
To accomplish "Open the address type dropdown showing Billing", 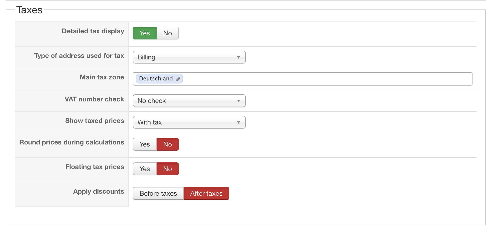I will tap(189, 57).
